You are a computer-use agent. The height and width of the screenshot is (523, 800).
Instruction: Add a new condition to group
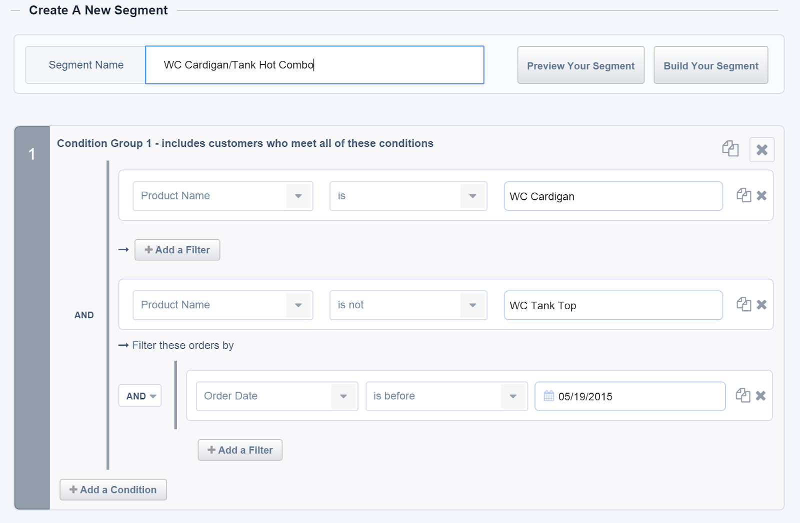113,490
